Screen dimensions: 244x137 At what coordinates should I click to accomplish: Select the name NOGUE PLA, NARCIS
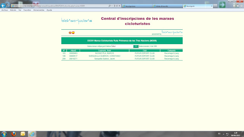pos(104,53)
